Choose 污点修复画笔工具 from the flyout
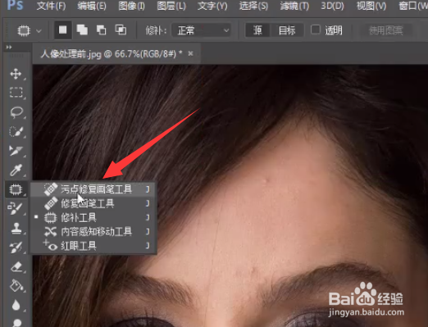 93,189
